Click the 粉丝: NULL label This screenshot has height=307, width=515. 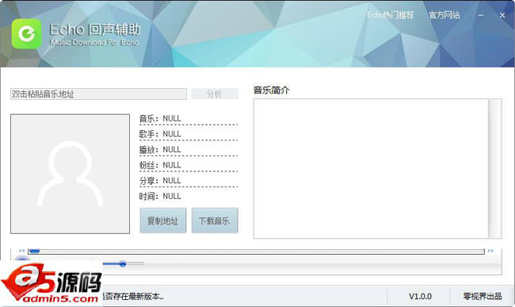coord(160,165)
